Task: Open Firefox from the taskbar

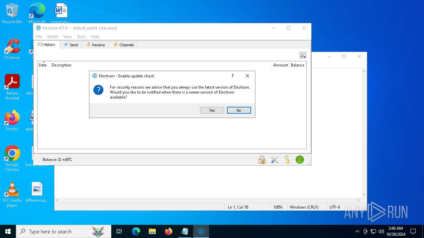Action: coord(169,231)
